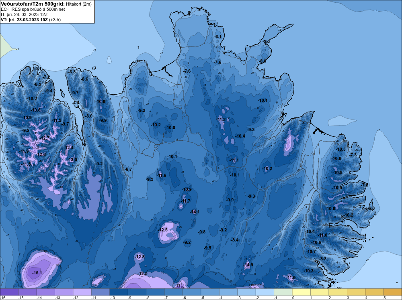
Task: Select the -9.8 temperature reading
Action: point(202,232)
